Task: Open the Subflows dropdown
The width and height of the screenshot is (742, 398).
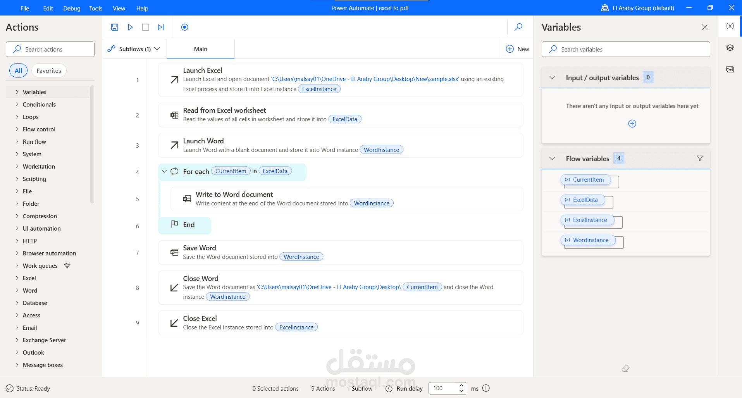Action: pyautogui.click(x=134, y=49)
